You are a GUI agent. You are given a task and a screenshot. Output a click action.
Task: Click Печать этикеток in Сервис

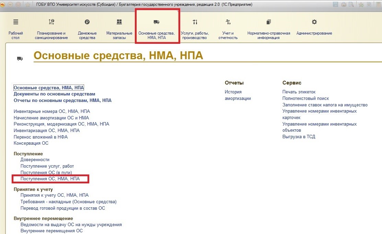(x=299, y=92)
